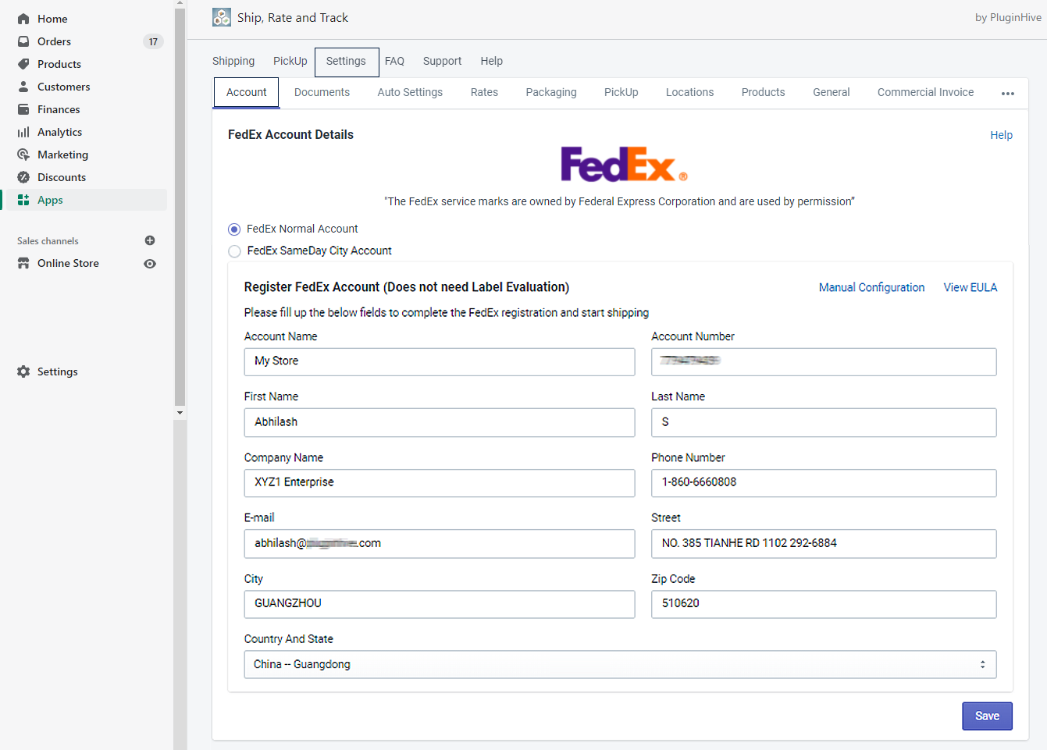Open Manual Configuration link
The image size is (1047, 750).
[x=871, y=287]
